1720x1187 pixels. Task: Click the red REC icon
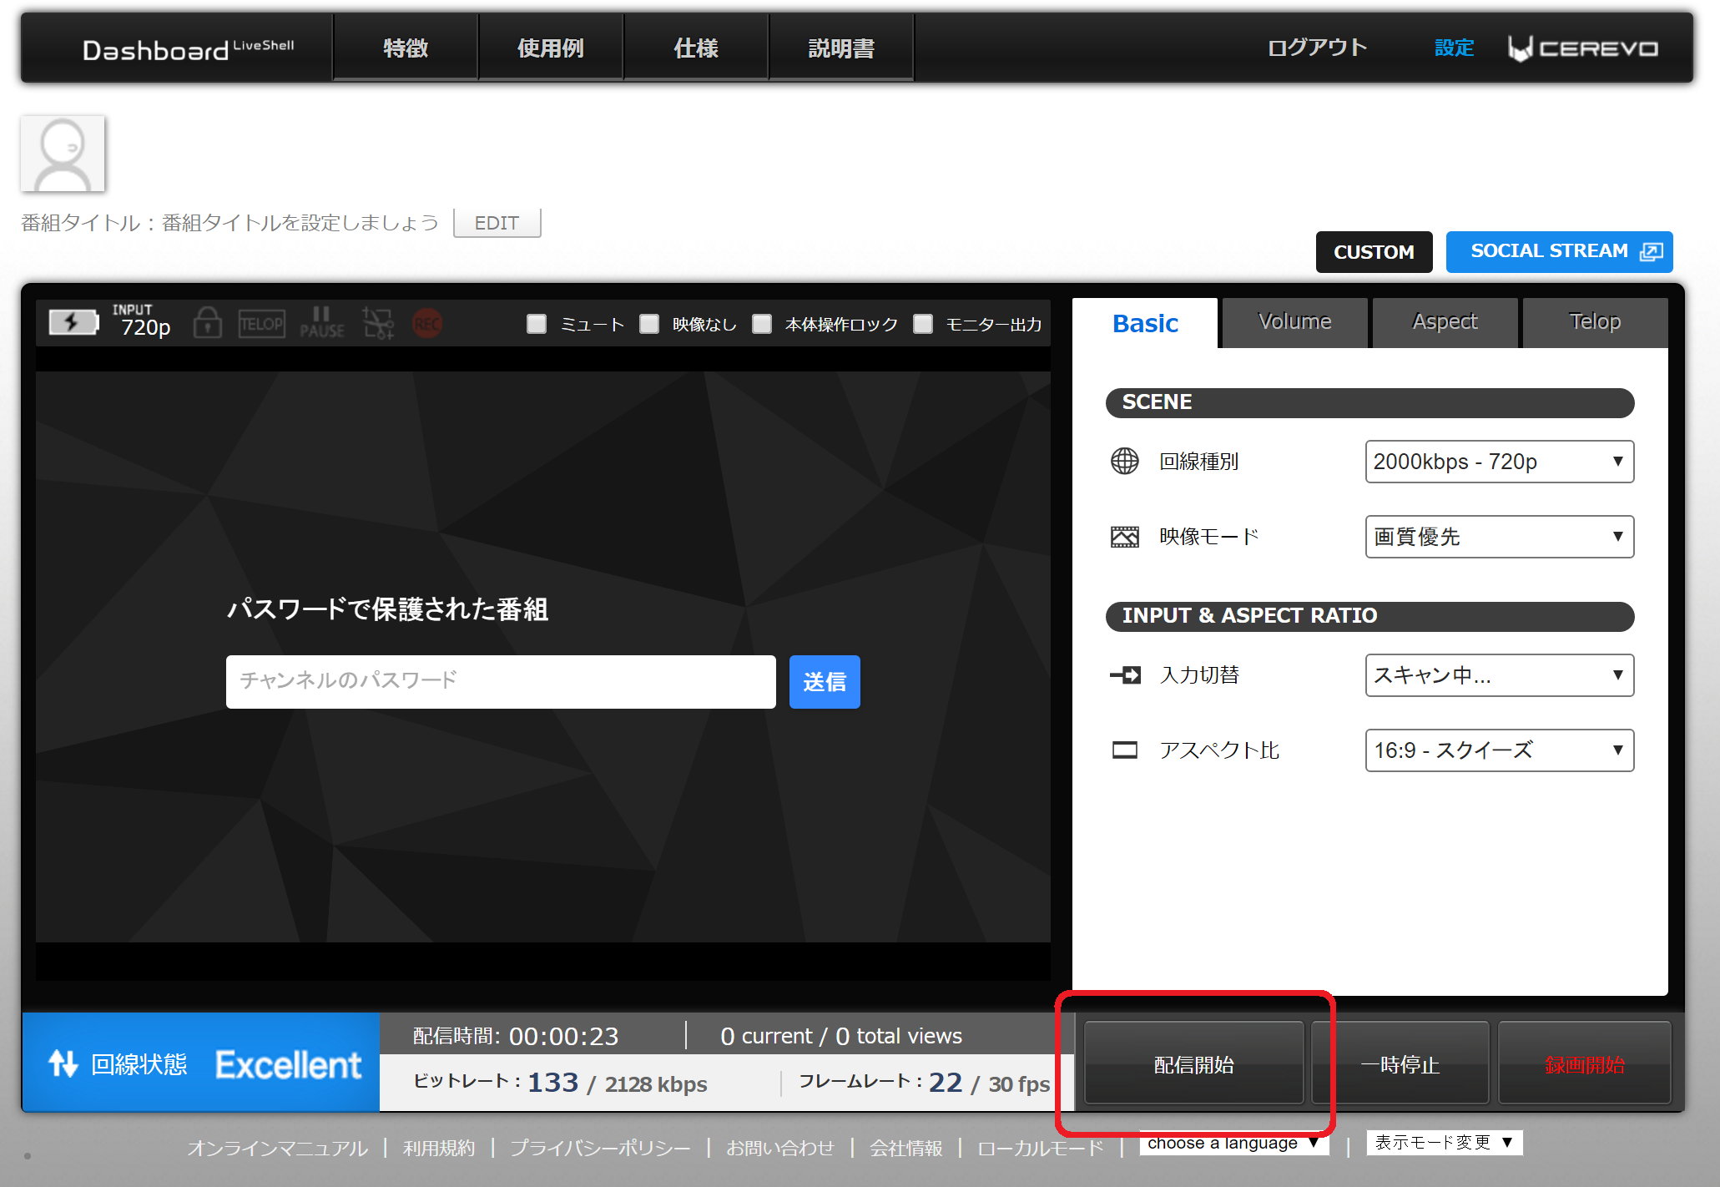pyautogui.click(x=427, y=323)
